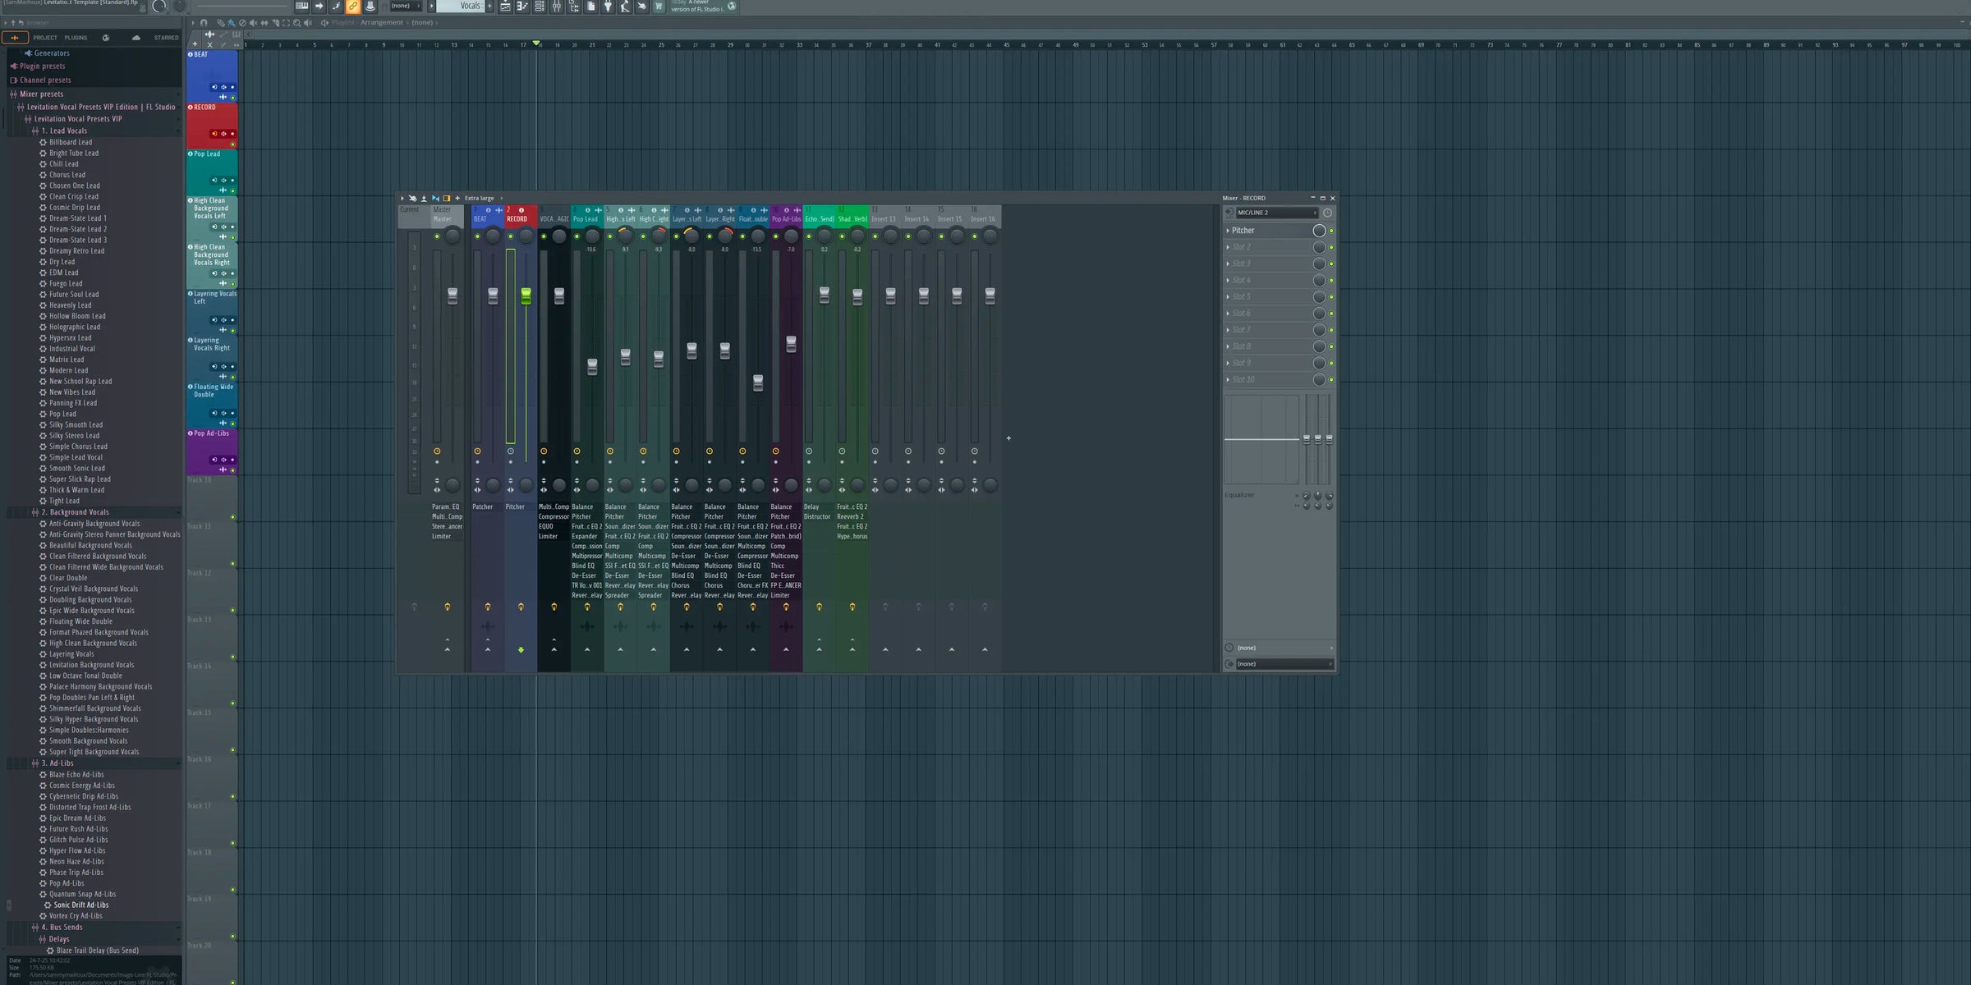
Task: Open the Piano roll from the toolbar
Action: 522,7
